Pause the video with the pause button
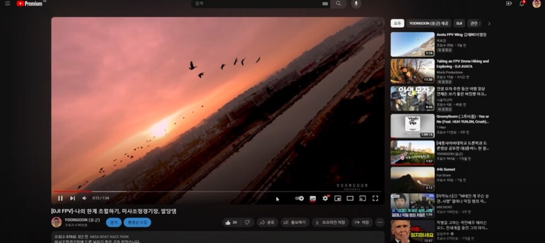Screen dimensions: 545x243 click(x=60, y=198)
